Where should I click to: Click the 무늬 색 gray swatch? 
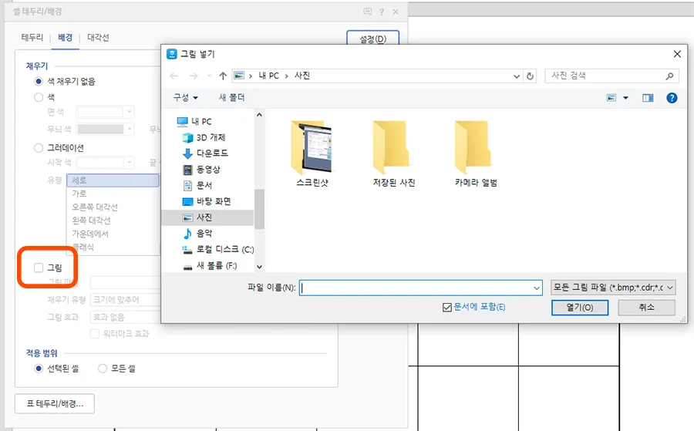click(x=100, y=130)
